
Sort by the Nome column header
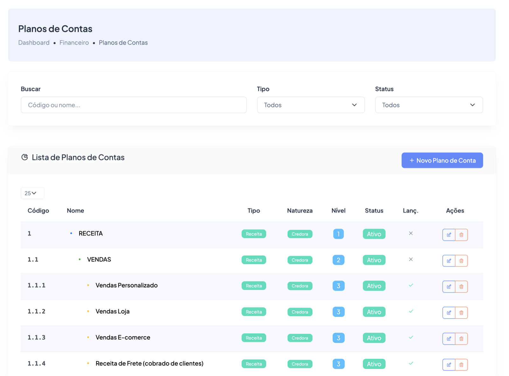(x=75, y=211)
